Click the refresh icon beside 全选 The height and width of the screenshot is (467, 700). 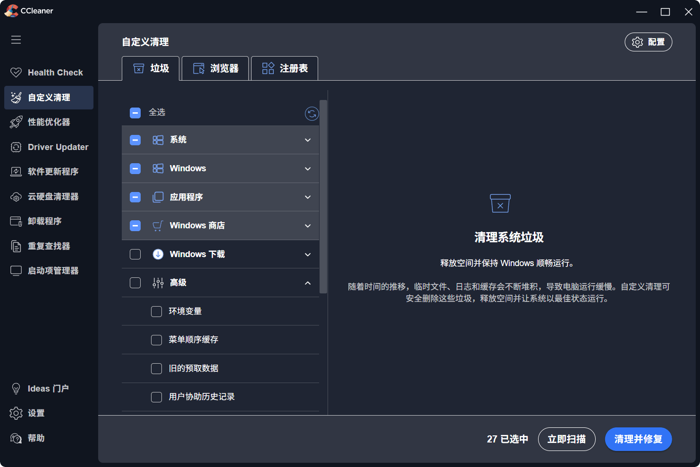[312, 113]
